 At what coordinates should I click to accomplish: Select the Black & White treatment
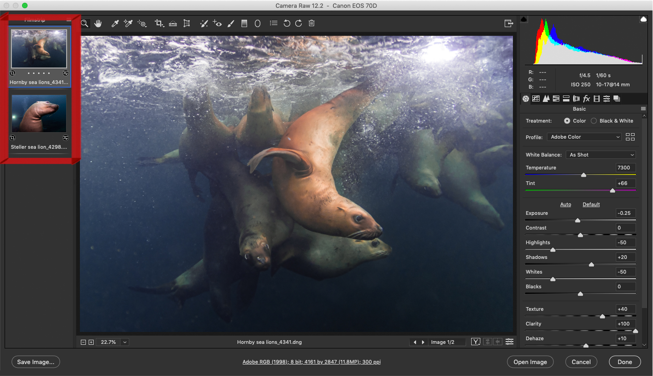pos(595,121)
